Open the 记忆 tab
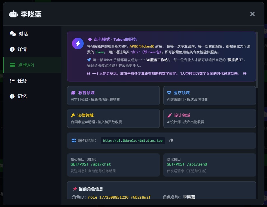 32,96
